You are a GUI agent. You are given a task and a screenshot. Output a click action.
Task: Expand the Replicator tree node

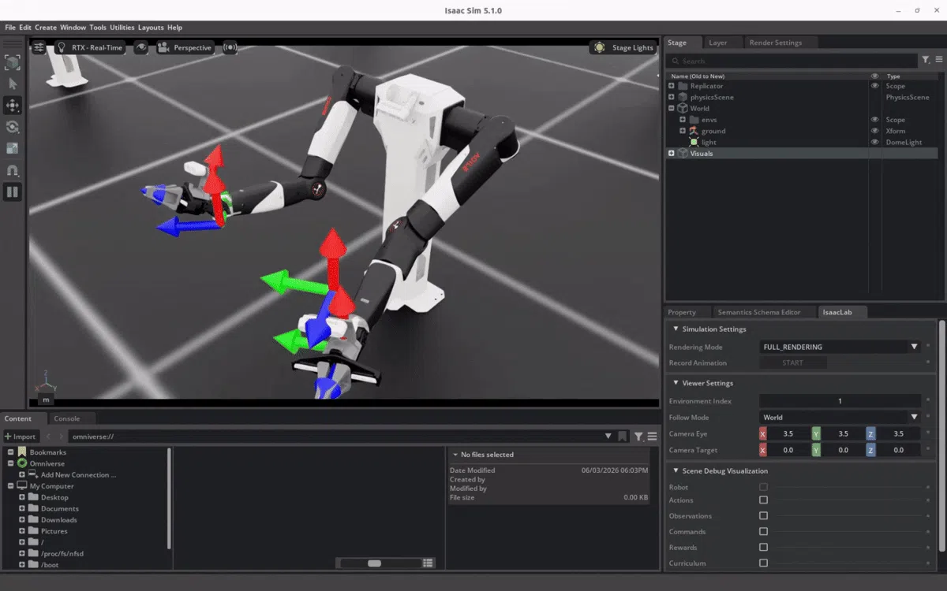click(672, 86)
